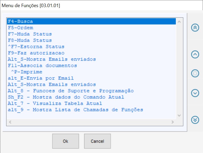Choose F8-Muda Status in the list
The width and height of the screenshot is (203, 153).
tap(30, 40)
